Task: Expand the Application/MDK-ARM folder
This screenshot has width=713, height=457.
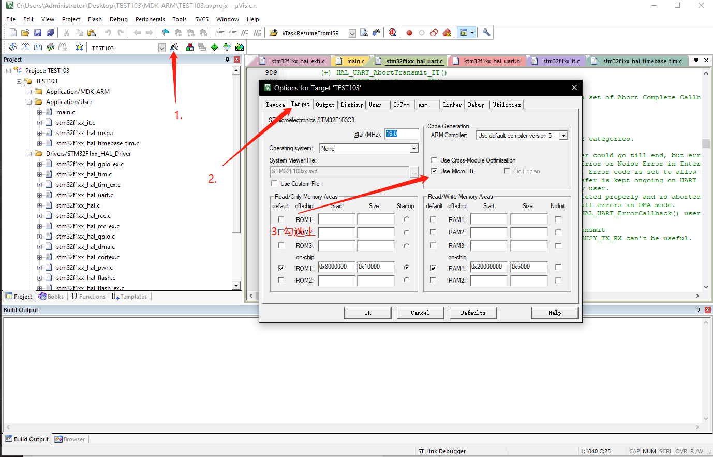Action: click(x=29, y=92)
